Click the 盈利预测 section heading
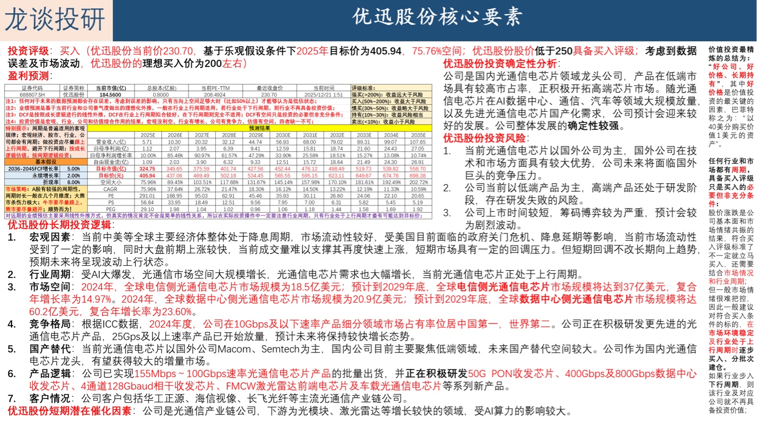757x421 pixels. 28,75
